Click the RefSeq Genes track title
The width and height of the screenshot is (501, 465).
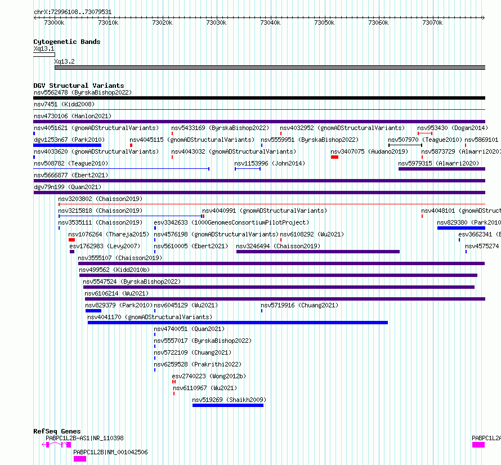57,431
